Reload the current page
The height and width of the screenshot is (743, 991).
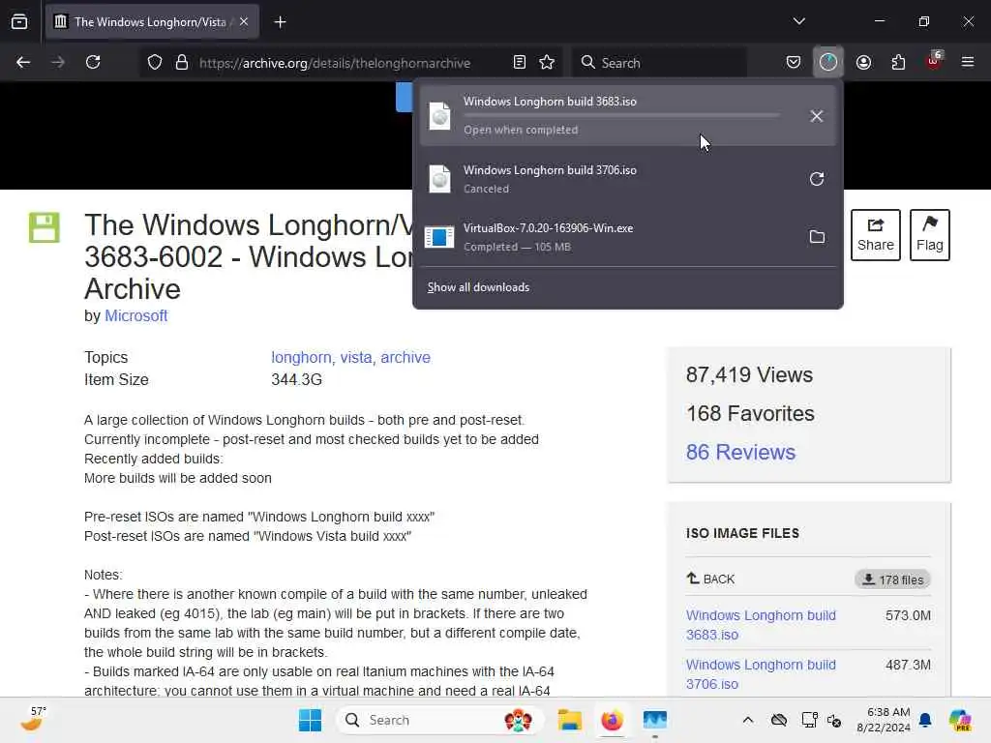(93, 62)
